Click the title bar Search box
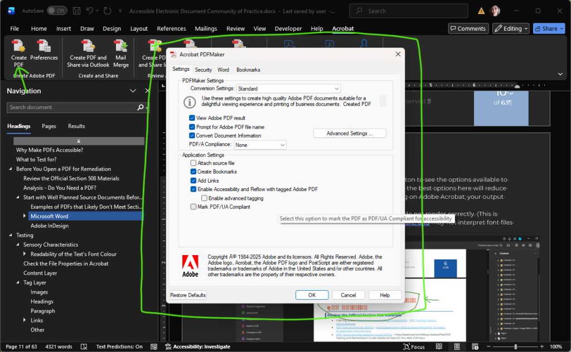The height and width of the screenshot is (352, 571). pyautogui.click(x=409, y=11)
